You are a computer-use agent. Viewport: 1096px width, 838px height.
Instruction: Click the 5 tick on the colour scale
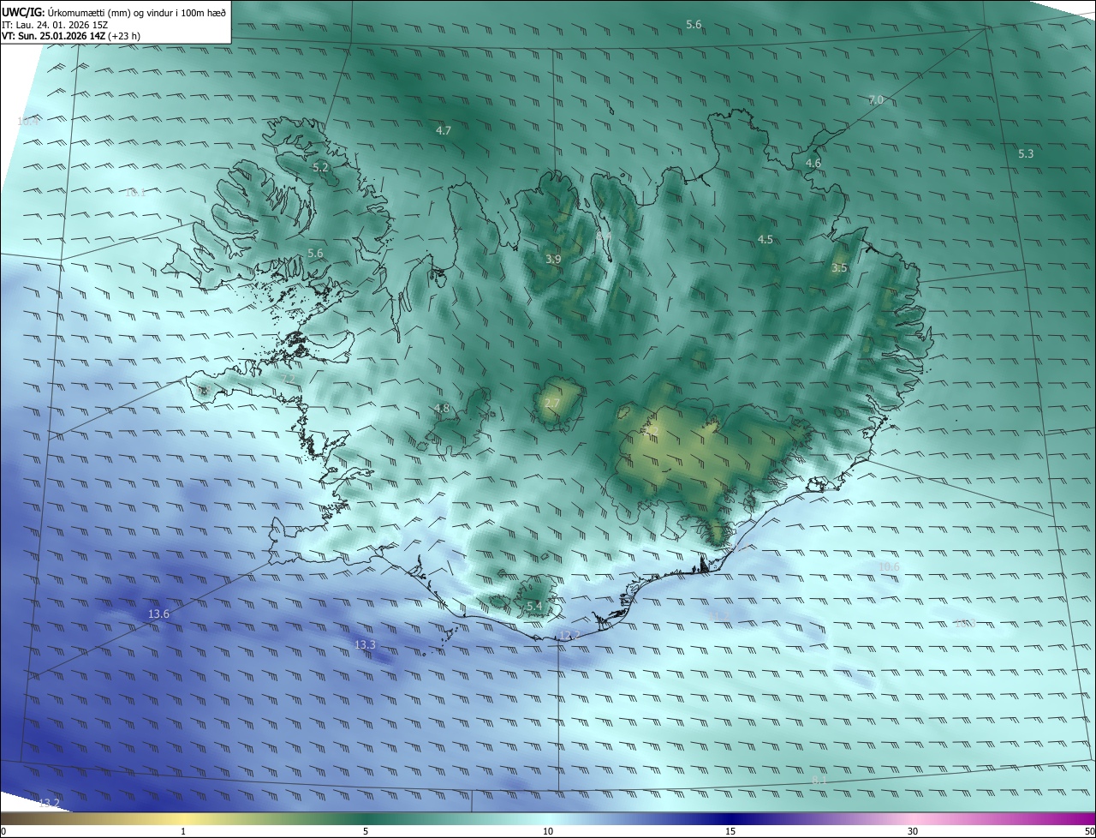(x=366, y=831)
